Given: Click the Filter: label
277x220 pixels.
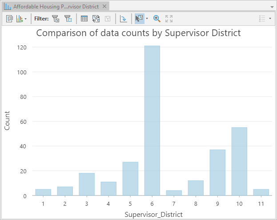Looking at the screenshot, I should [x=41, y=19].
